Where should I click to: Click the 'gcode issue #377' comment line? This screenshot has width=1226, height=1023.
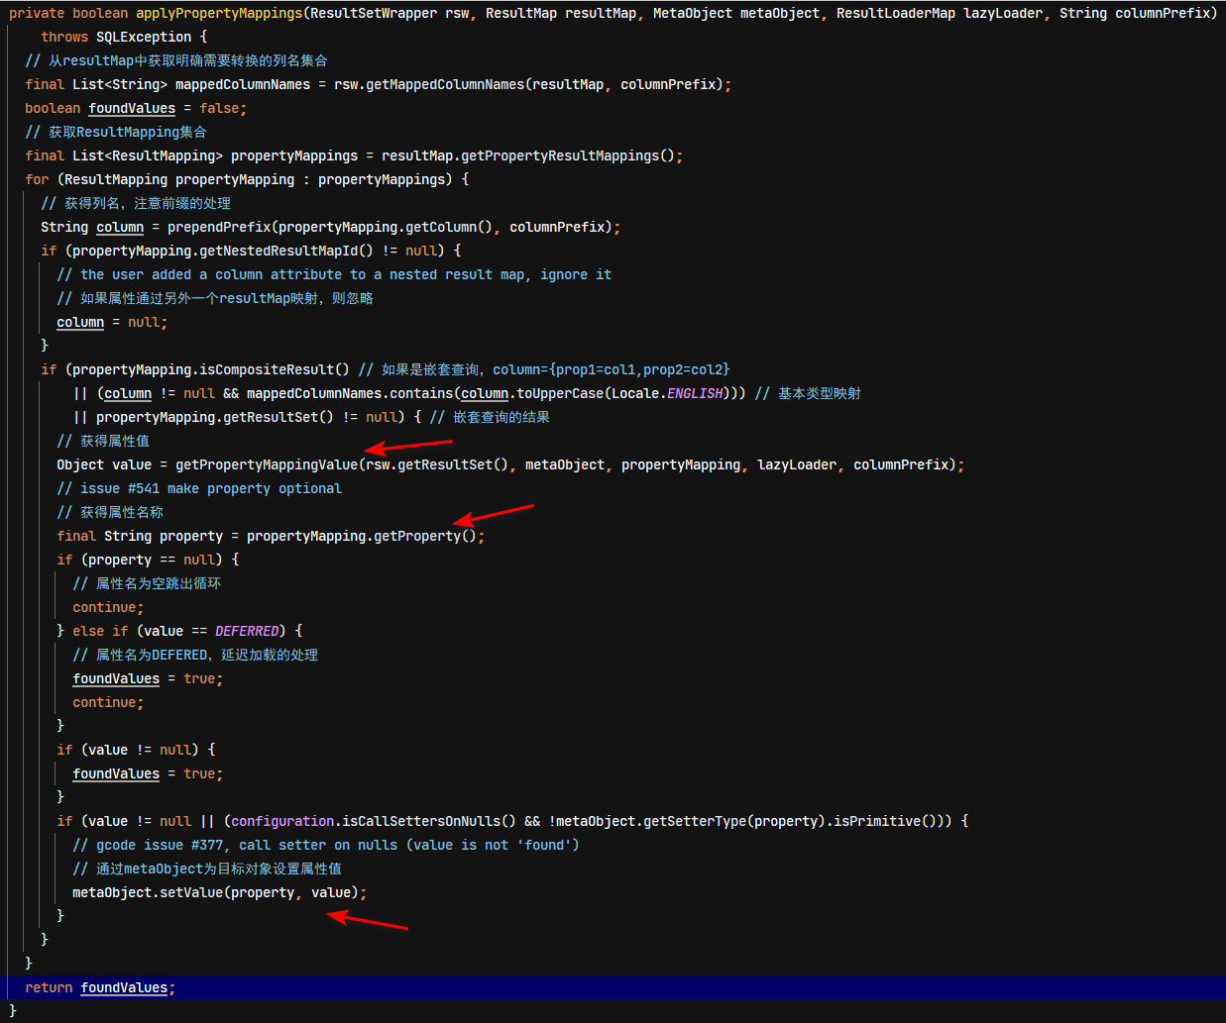coord(326,845)
